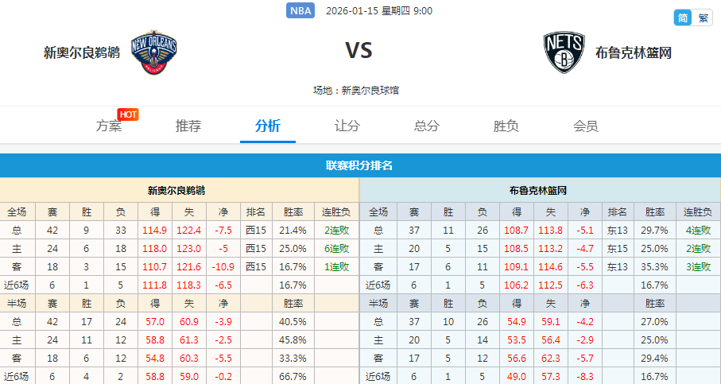Click Pelicans last-6 half-time rate 66.7%
The height and width of the screenshot is (384, 721).
pyautogui.click(x=293, y=377)
